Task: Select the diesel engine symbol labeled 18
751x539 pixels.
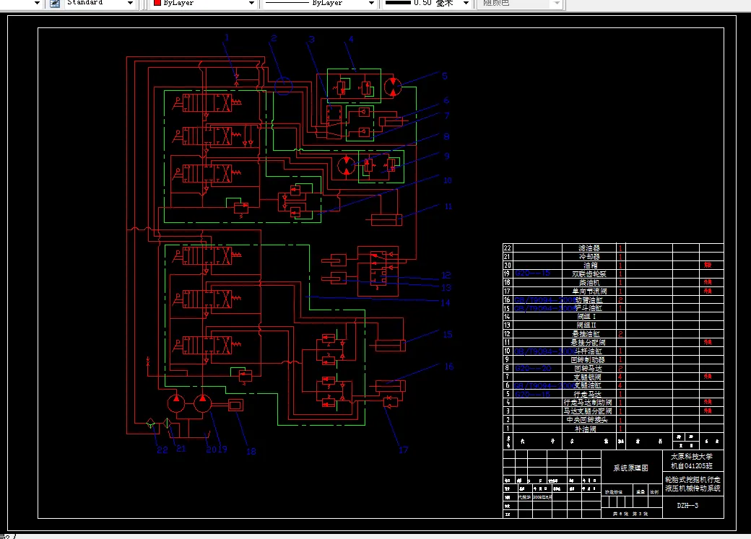Action: pyautogui.click(x=235, y=406)
